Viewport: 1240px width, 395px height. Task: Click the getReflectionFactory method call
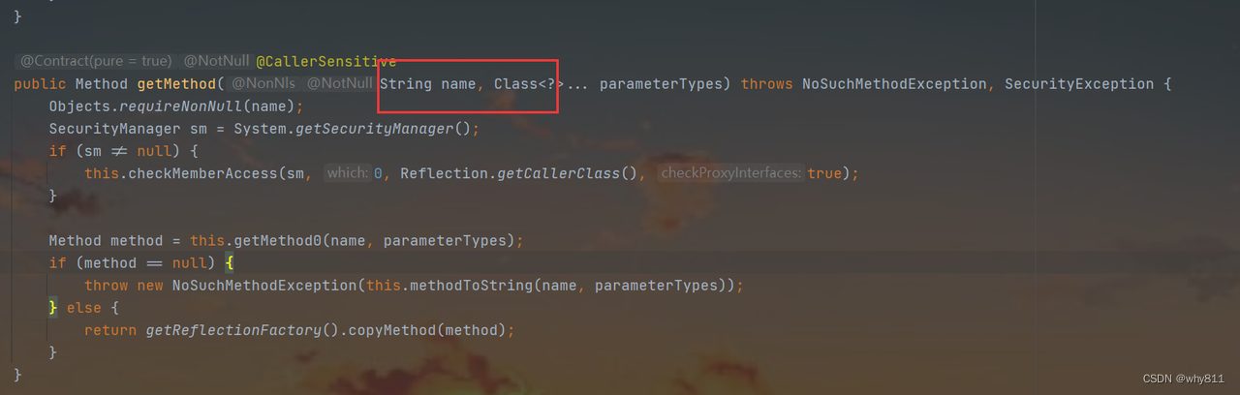(x=233, y=330)
